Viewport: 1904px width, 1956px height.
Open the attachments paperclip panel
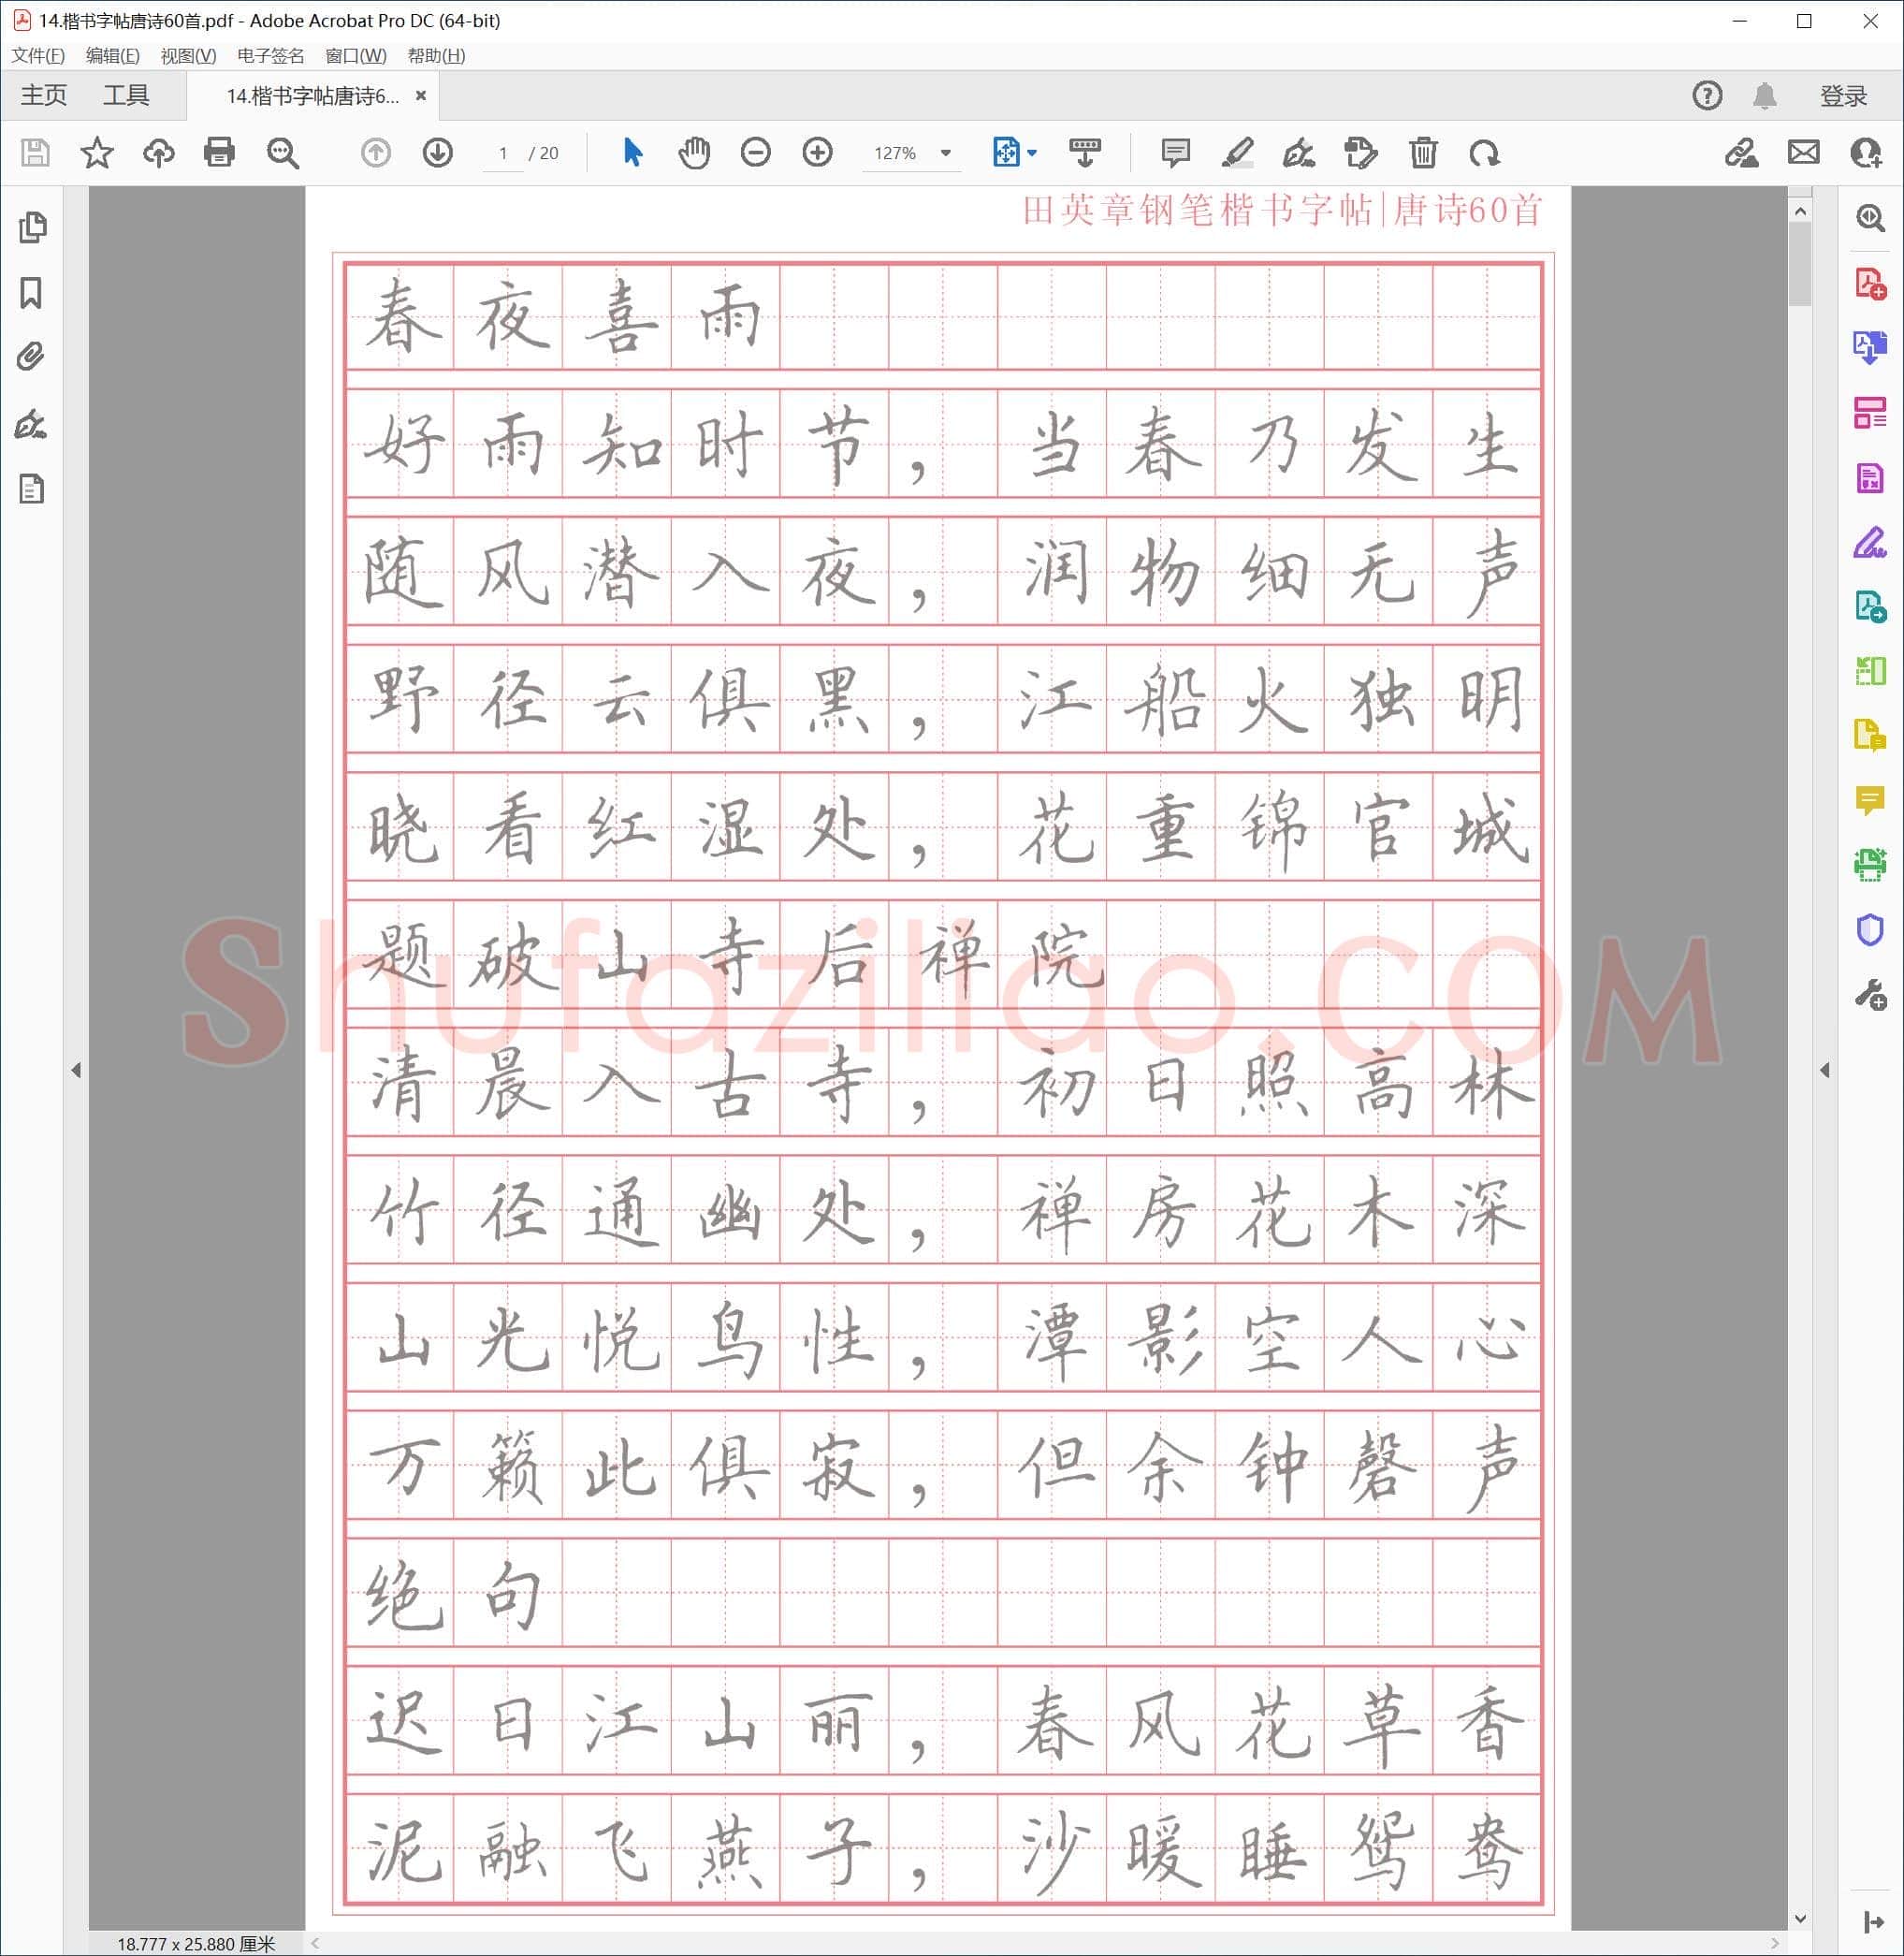[32, 358]
